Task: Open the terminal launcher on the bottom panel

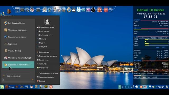Action: (22, 87)
